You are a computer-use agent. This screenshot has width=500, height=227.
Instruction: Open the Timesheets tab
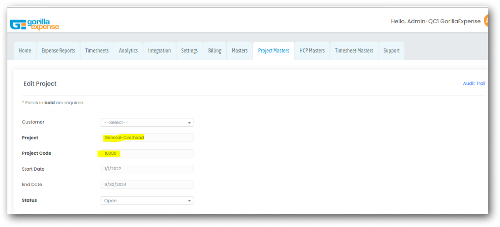[97, 51]
